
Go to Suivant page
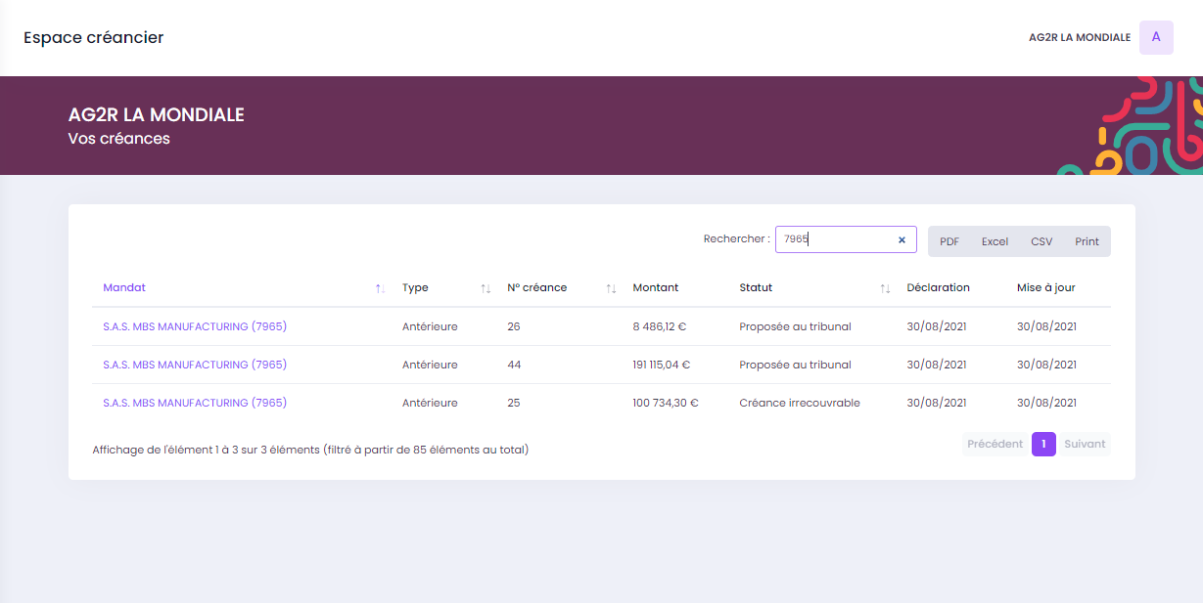(1085, 444)
